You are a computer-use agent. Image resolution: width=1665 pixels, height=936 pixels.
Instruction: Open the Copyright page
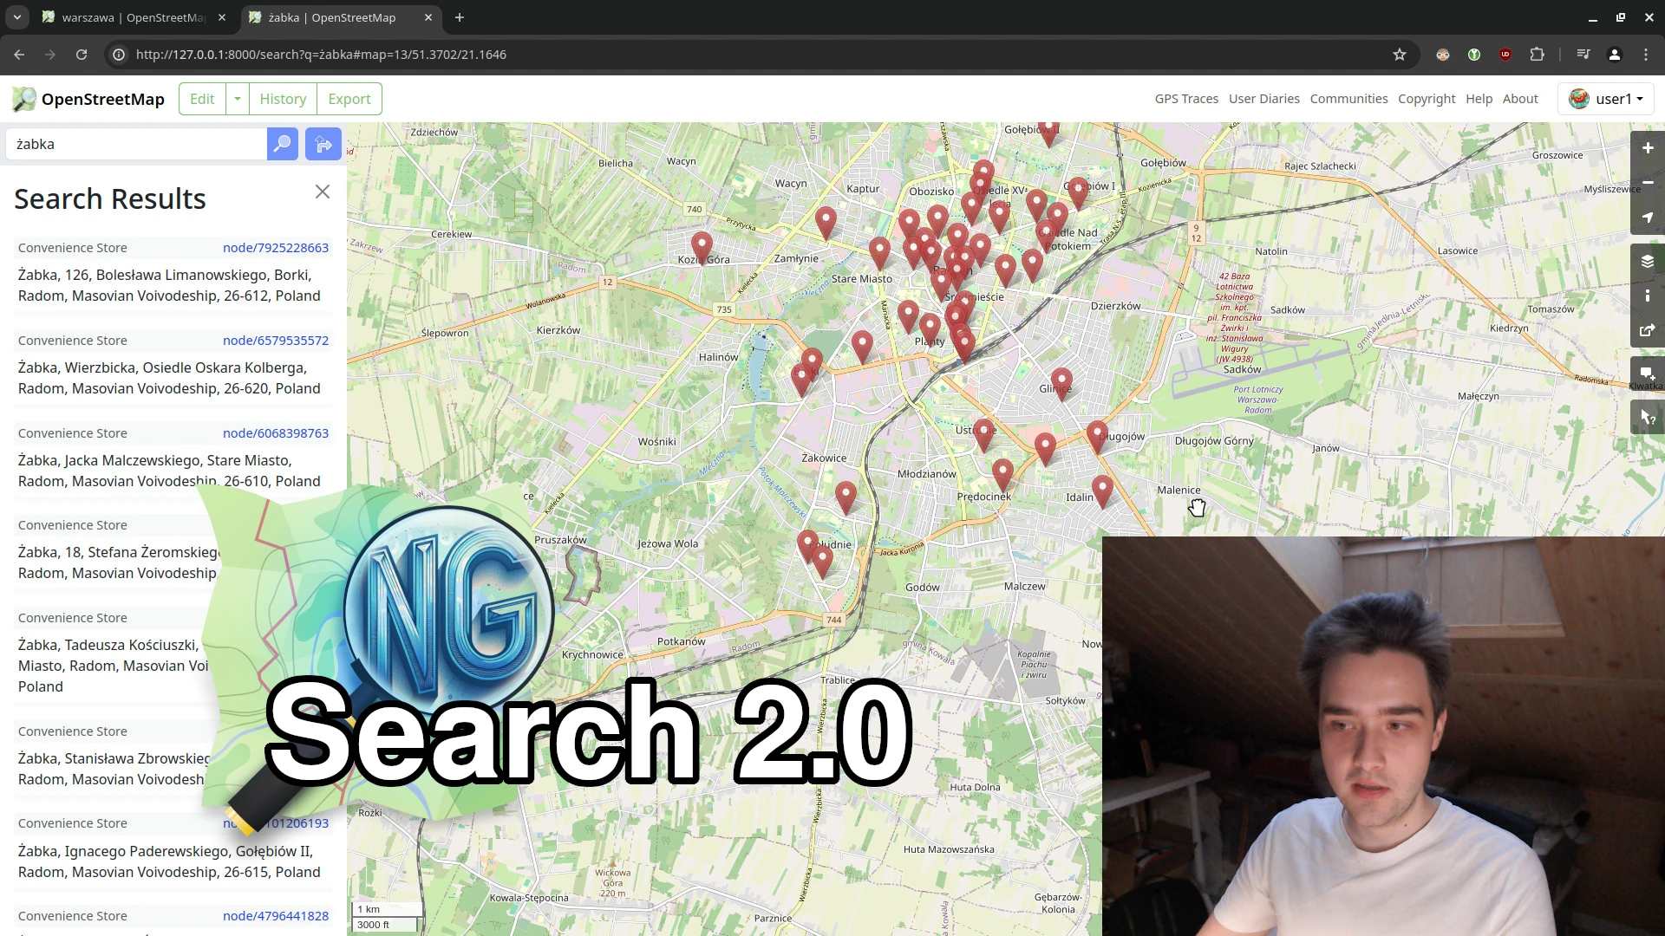click(1427, 99)
